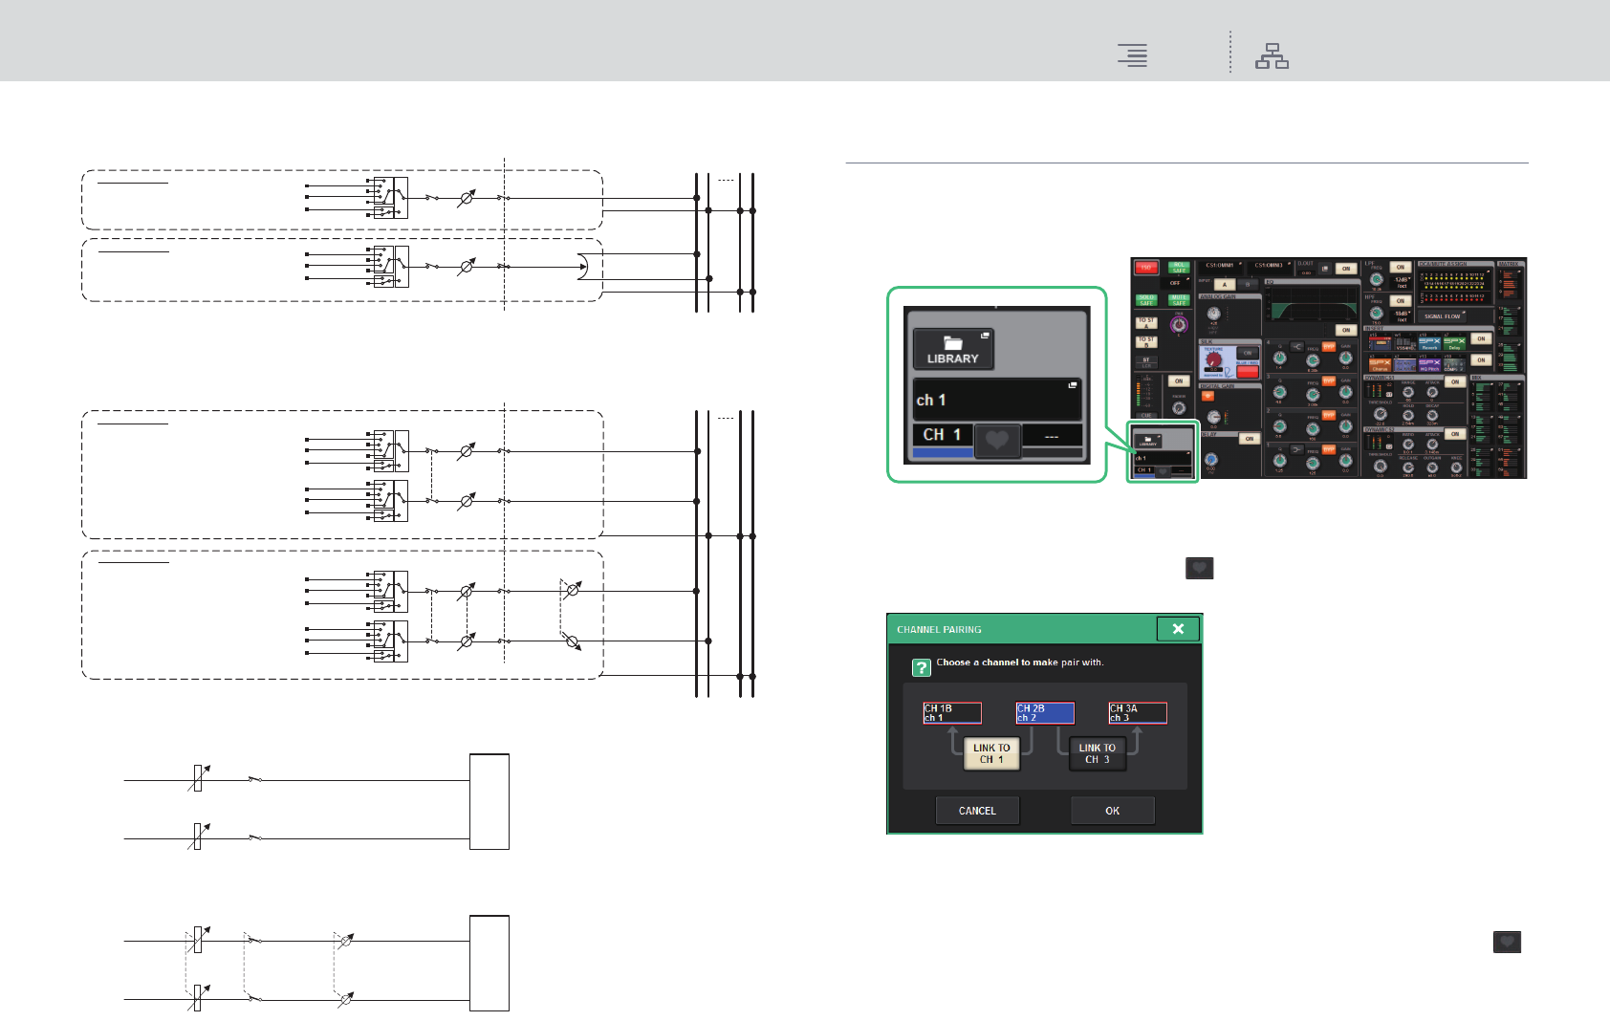The image size is (1610, 1021).
Task: Toggle the LPF ON button
Action: point(1401,267)
